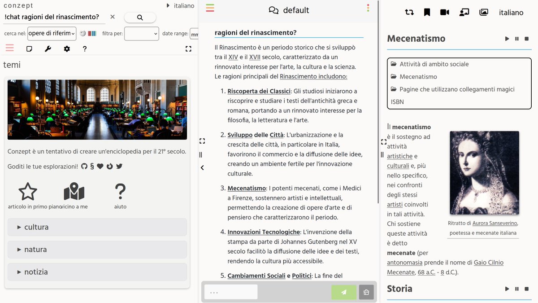Pause the Mecenatismo section audio
This screenshot has width=538, height=303.
click(517, 39)
